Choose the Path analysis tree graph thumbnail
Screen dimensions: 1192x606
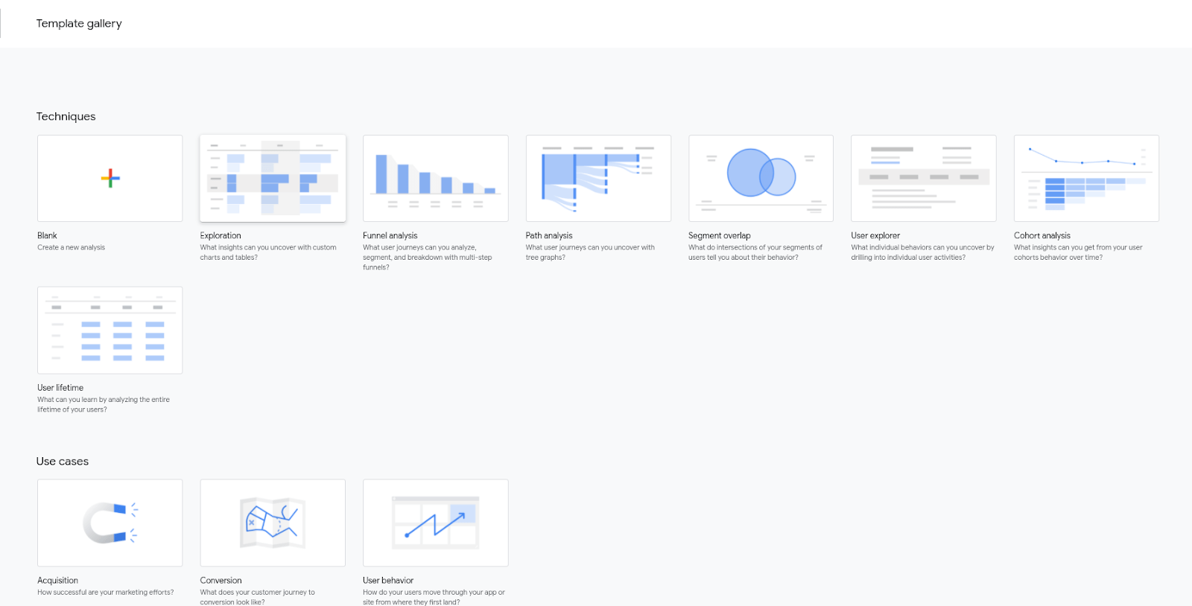pyautogui.click(x=598, y=178)
